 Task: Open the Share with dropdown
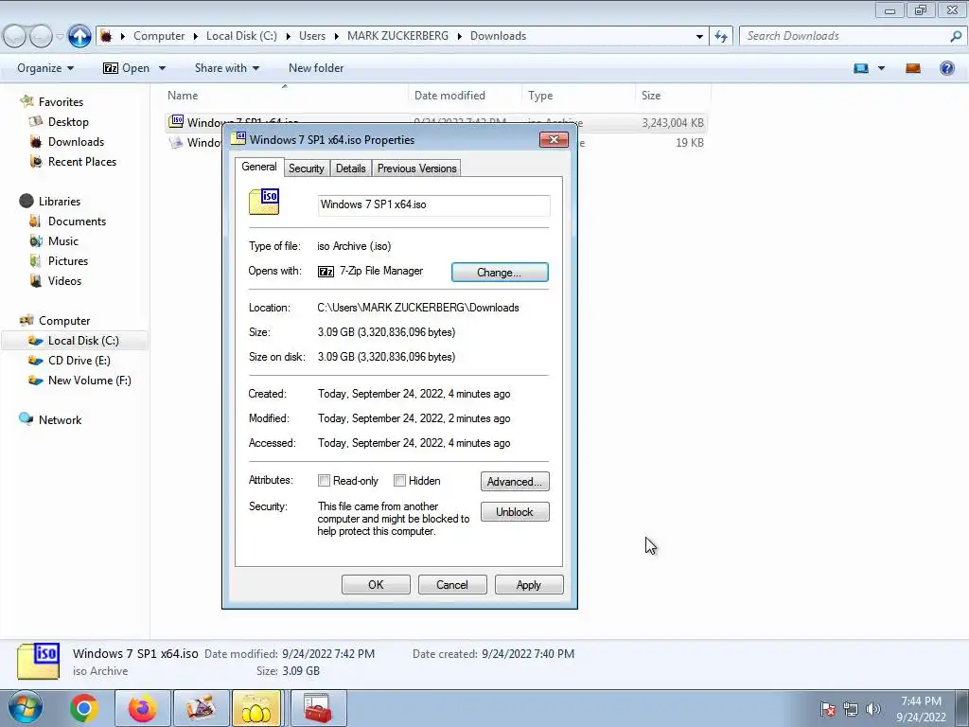227,68
